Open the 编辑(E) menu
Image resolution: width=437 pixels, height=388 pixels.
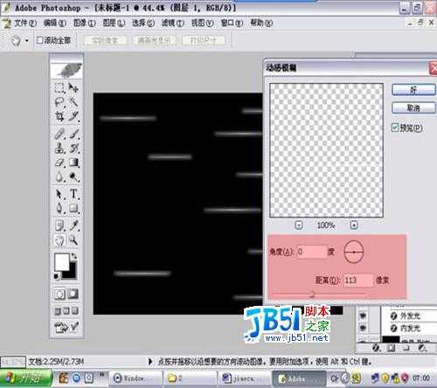[x=55, y=23]
